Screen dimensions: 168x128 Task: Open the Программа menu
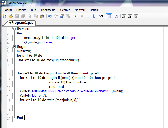(x=48, y=10)
